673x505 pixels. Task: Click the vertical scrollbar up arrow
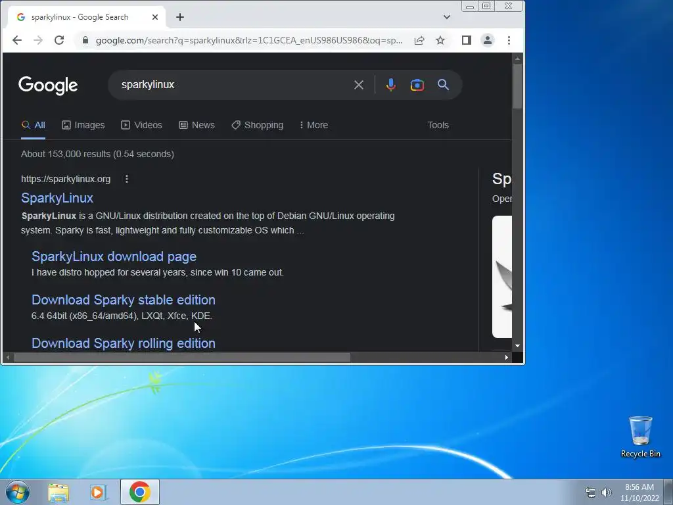click(518, 58)
